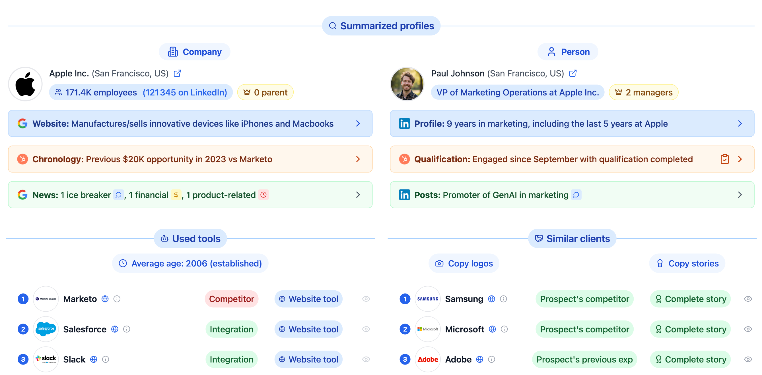The image size is (762, 375).
Task: Click Samsung info icon
Action: point(503,299)
